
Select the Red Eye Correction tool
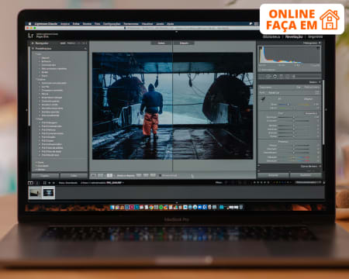point(275,76)
